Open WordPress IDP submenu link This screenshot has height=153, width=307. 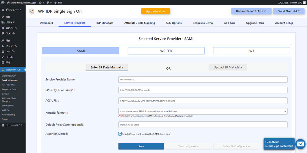point(9,75)
